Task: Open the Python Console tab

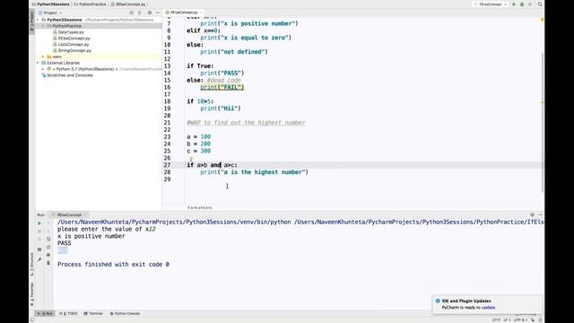Action: (125, 313)
